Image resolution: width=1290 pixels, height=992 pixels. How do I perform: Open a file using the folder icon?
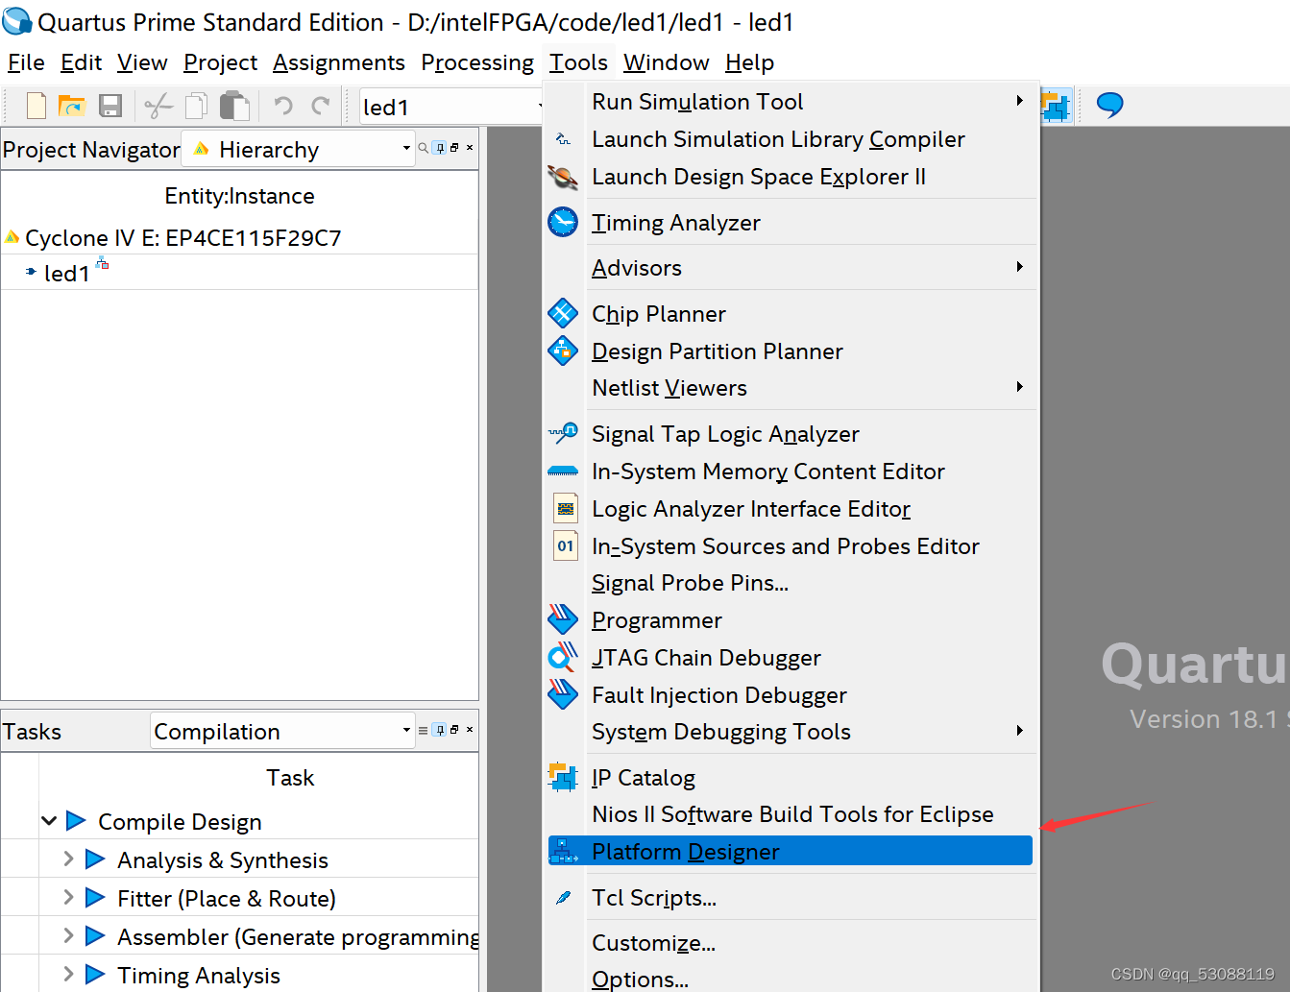(72, 106)
